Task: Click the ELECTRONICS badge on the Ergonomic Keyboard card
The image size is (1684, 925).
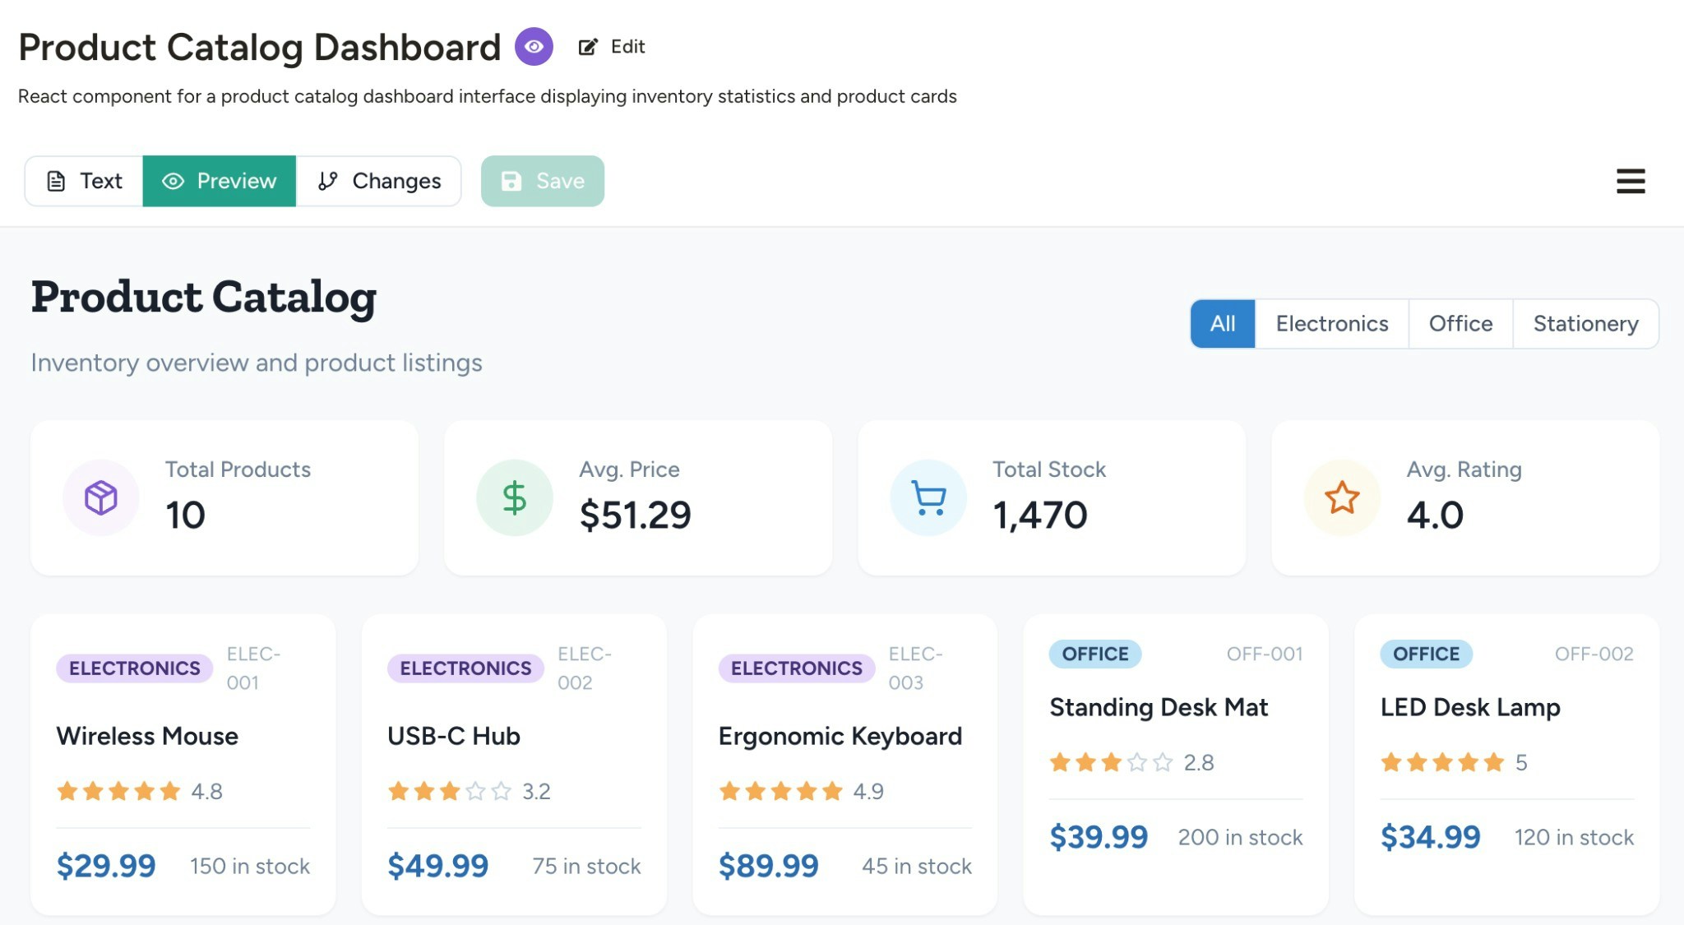Action: pyautogui.click(x=795, y=668)
